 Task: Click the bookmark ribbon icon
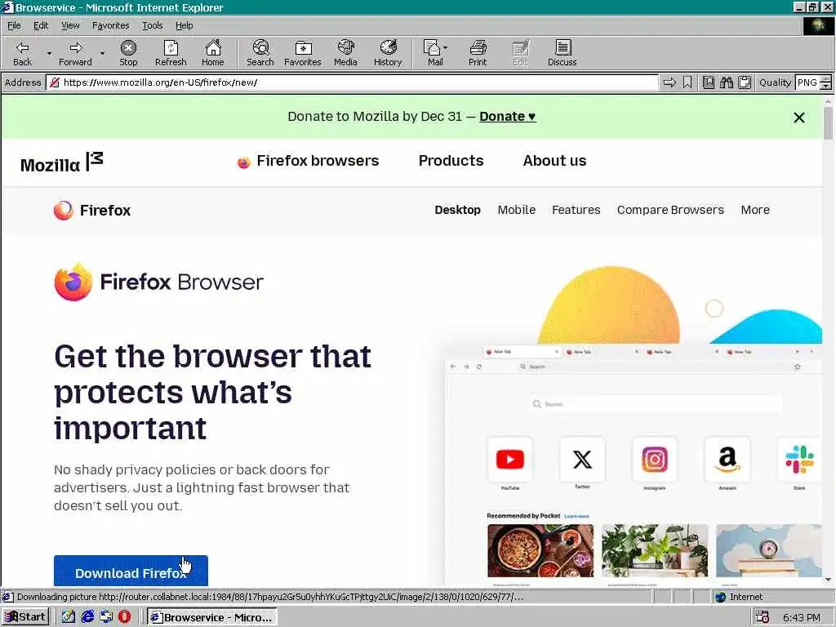click(x=687, y=82)
